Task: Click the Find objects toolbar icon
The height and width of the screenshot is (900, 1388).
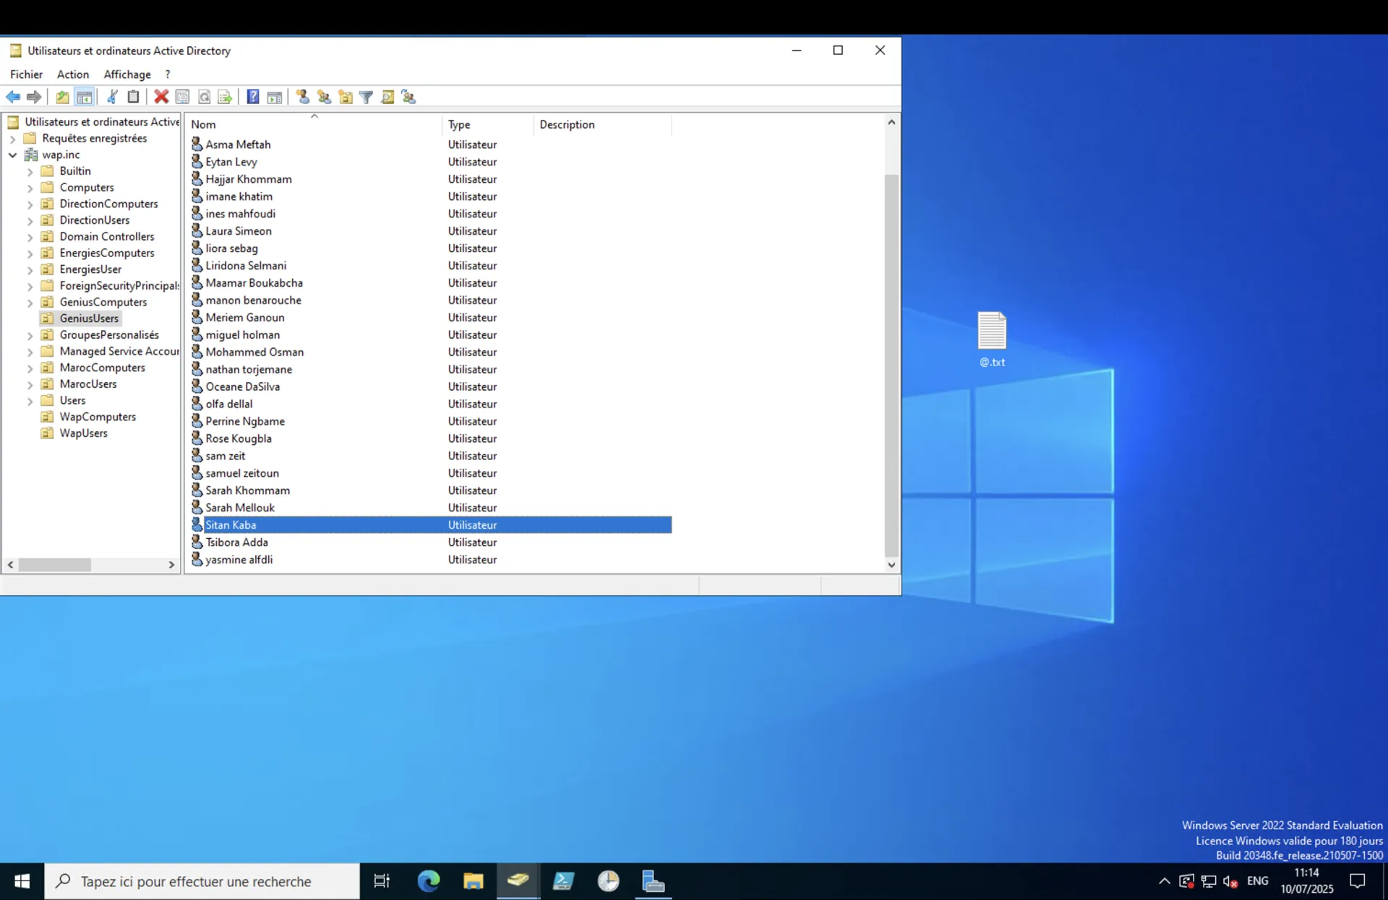Action: (x=387, y=97)
